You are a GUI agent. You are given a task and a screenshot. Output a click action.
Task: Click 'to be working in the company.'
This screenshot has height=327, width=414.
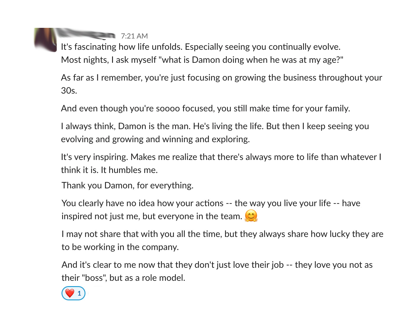[x=120, y=247]
